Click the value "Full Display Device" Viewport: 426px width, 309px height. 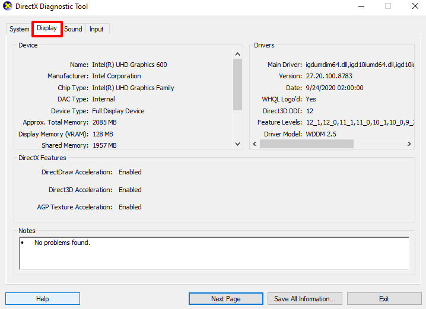pyautogui.click(x=118, y=111)
